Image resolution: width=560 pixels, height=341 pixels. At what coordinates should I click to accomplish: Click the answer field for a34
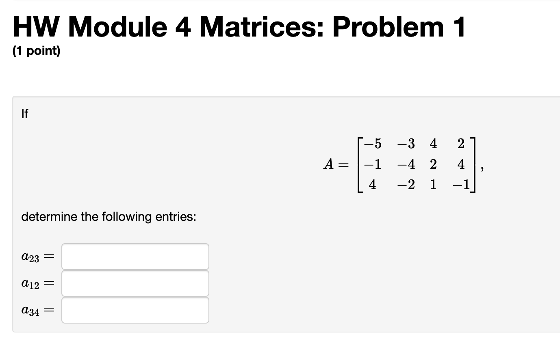coord(135,310)
